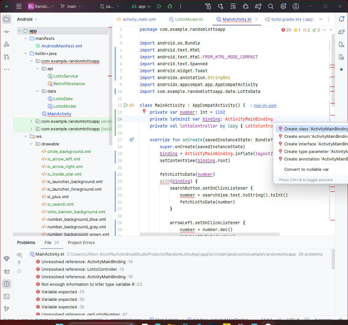Open the Resource Manager tool window
The image size is (348, 325).
click(x=7, y=44)
